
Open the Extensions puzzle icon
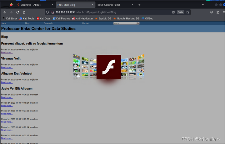coord(218,12)
